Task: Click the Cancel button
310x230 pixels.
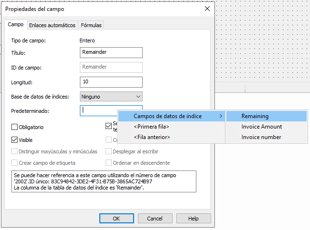Action: click(x=155, y=218)
